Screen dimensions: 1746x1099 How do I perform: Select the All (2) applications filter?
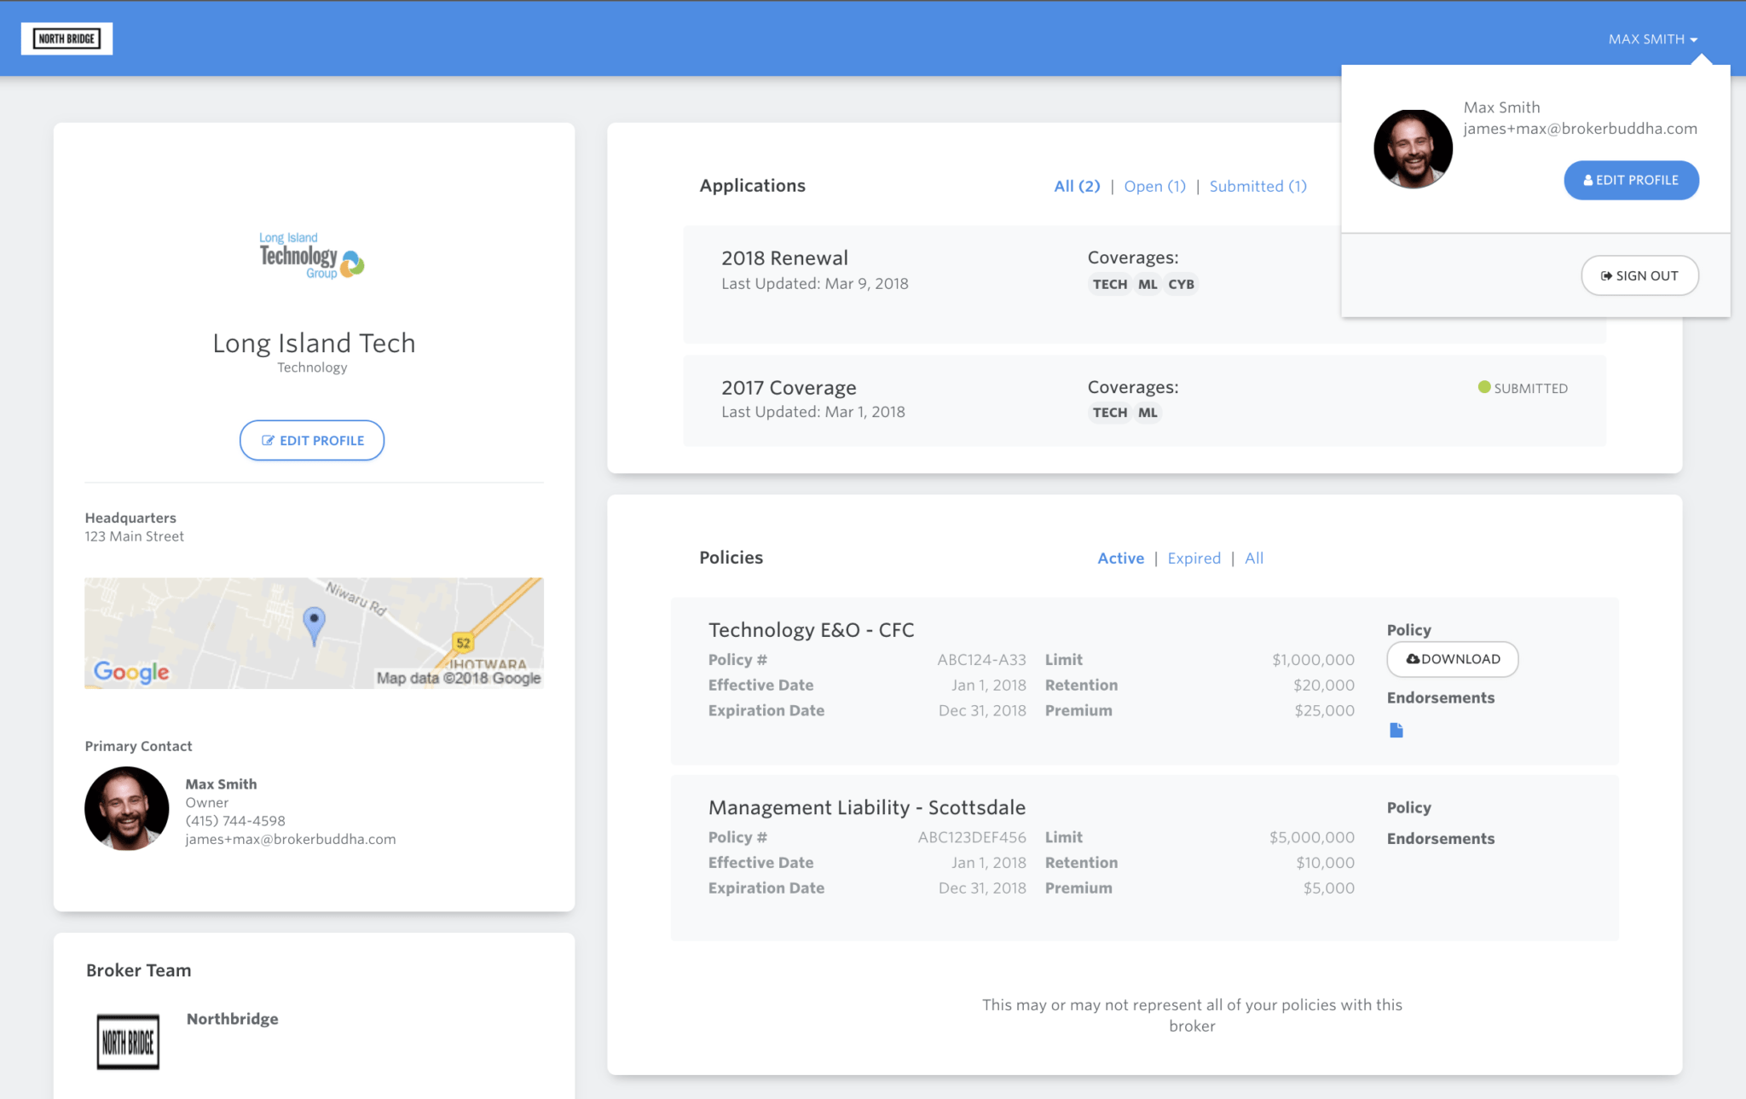[x=1077, y=186]
